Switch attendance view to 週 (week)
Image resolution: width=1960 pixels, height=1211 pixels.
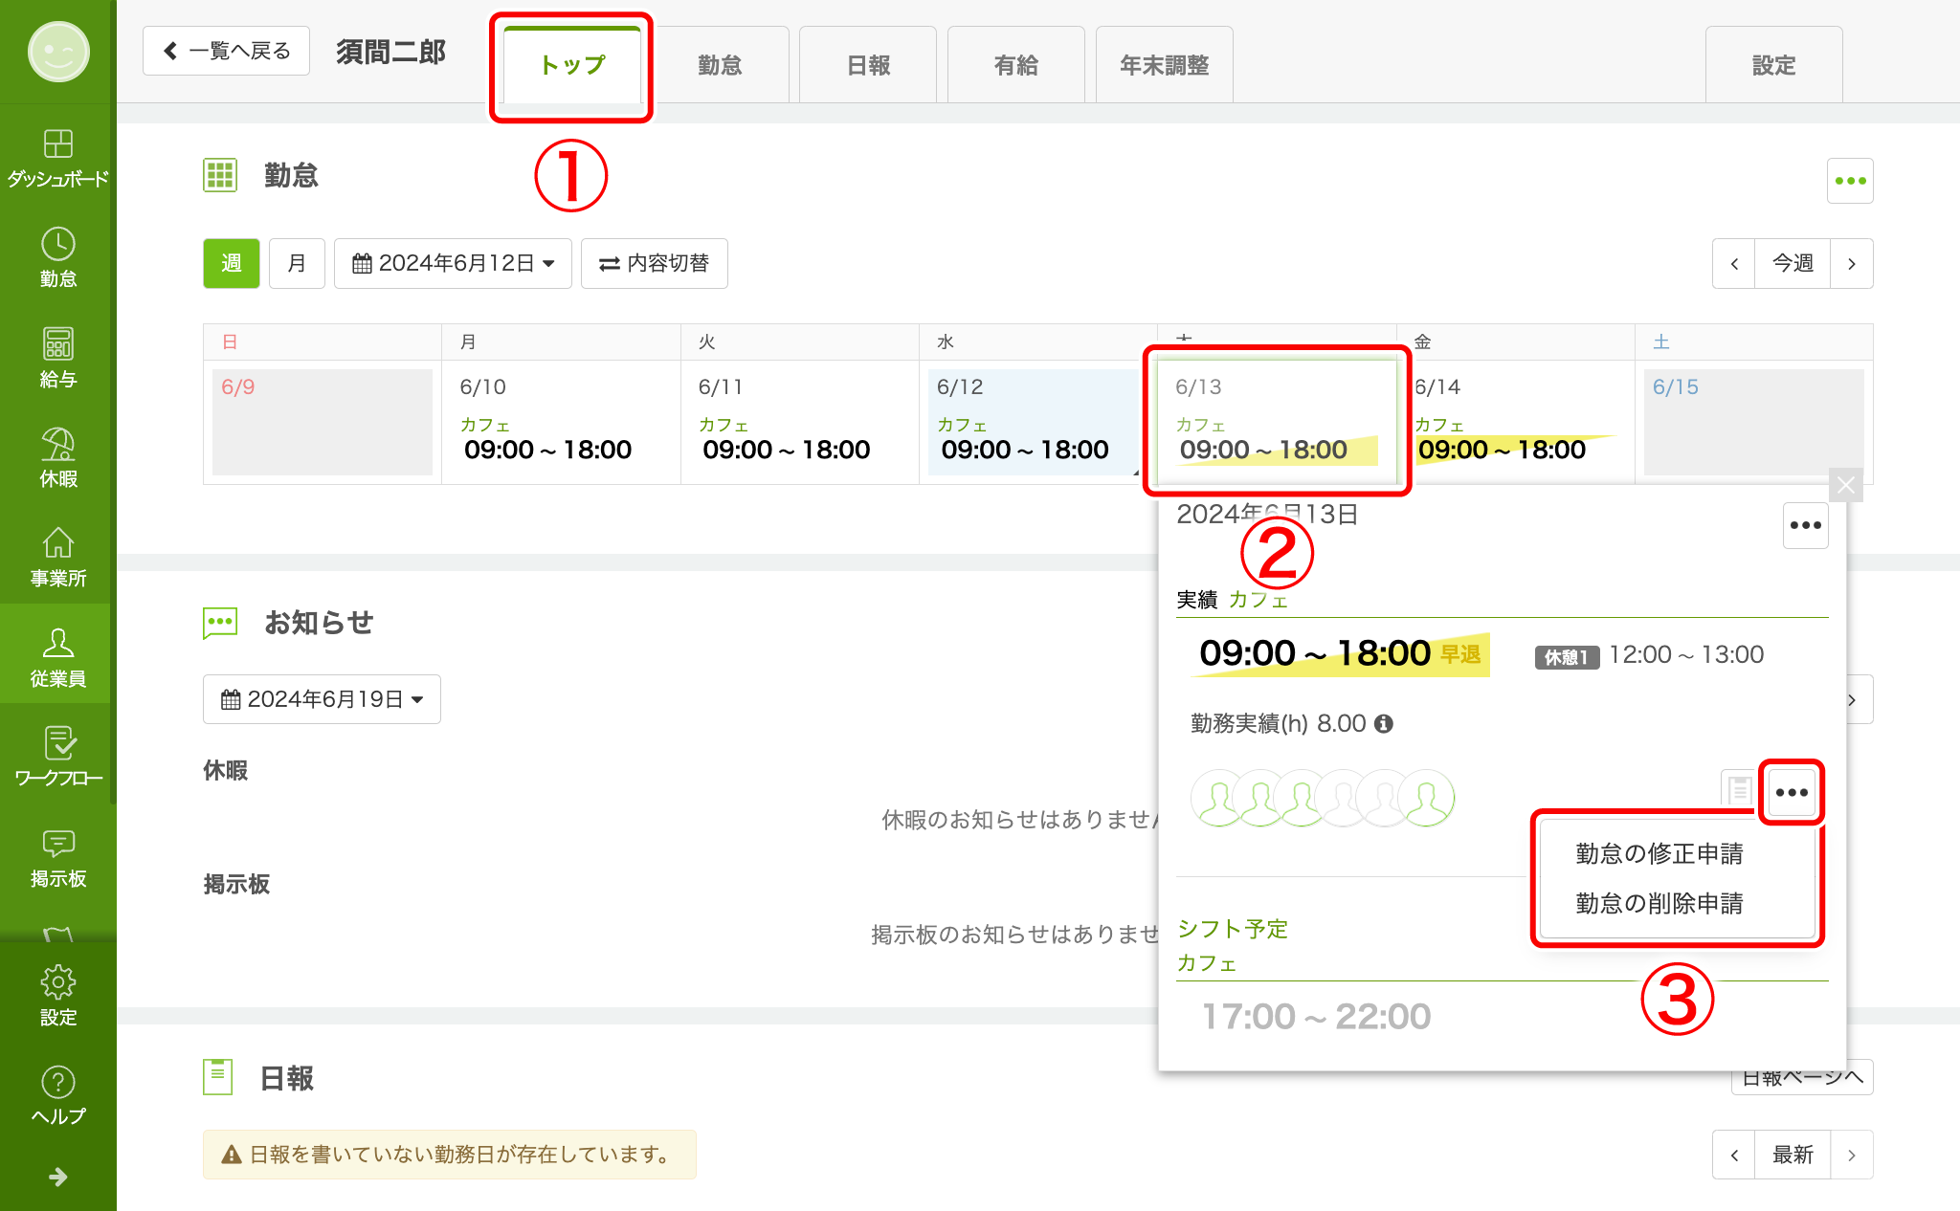click(x=231, y=263)
